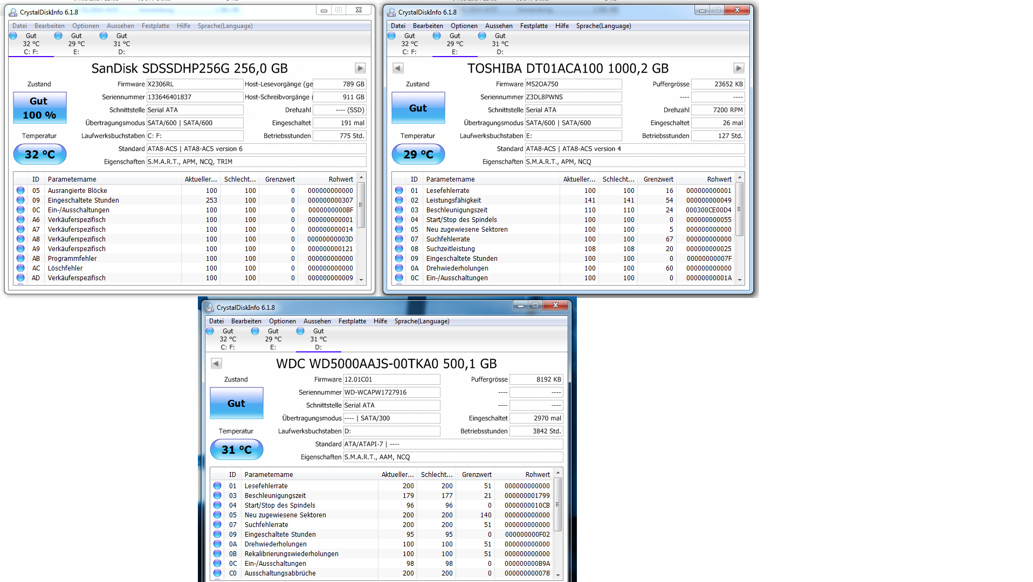Click Gut health status button in WDC window

tap(237, 403)
